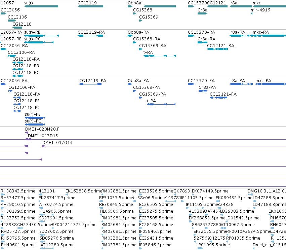286x250 pixels.
Task: Select the LD39383.5prime EST label
Action: click(237, 211)
